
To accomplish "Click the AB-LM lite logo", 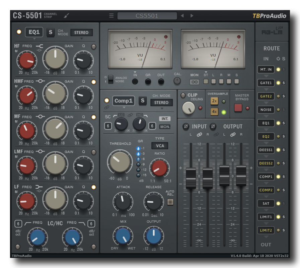I will pyautogui.click(x=272, y=31).
